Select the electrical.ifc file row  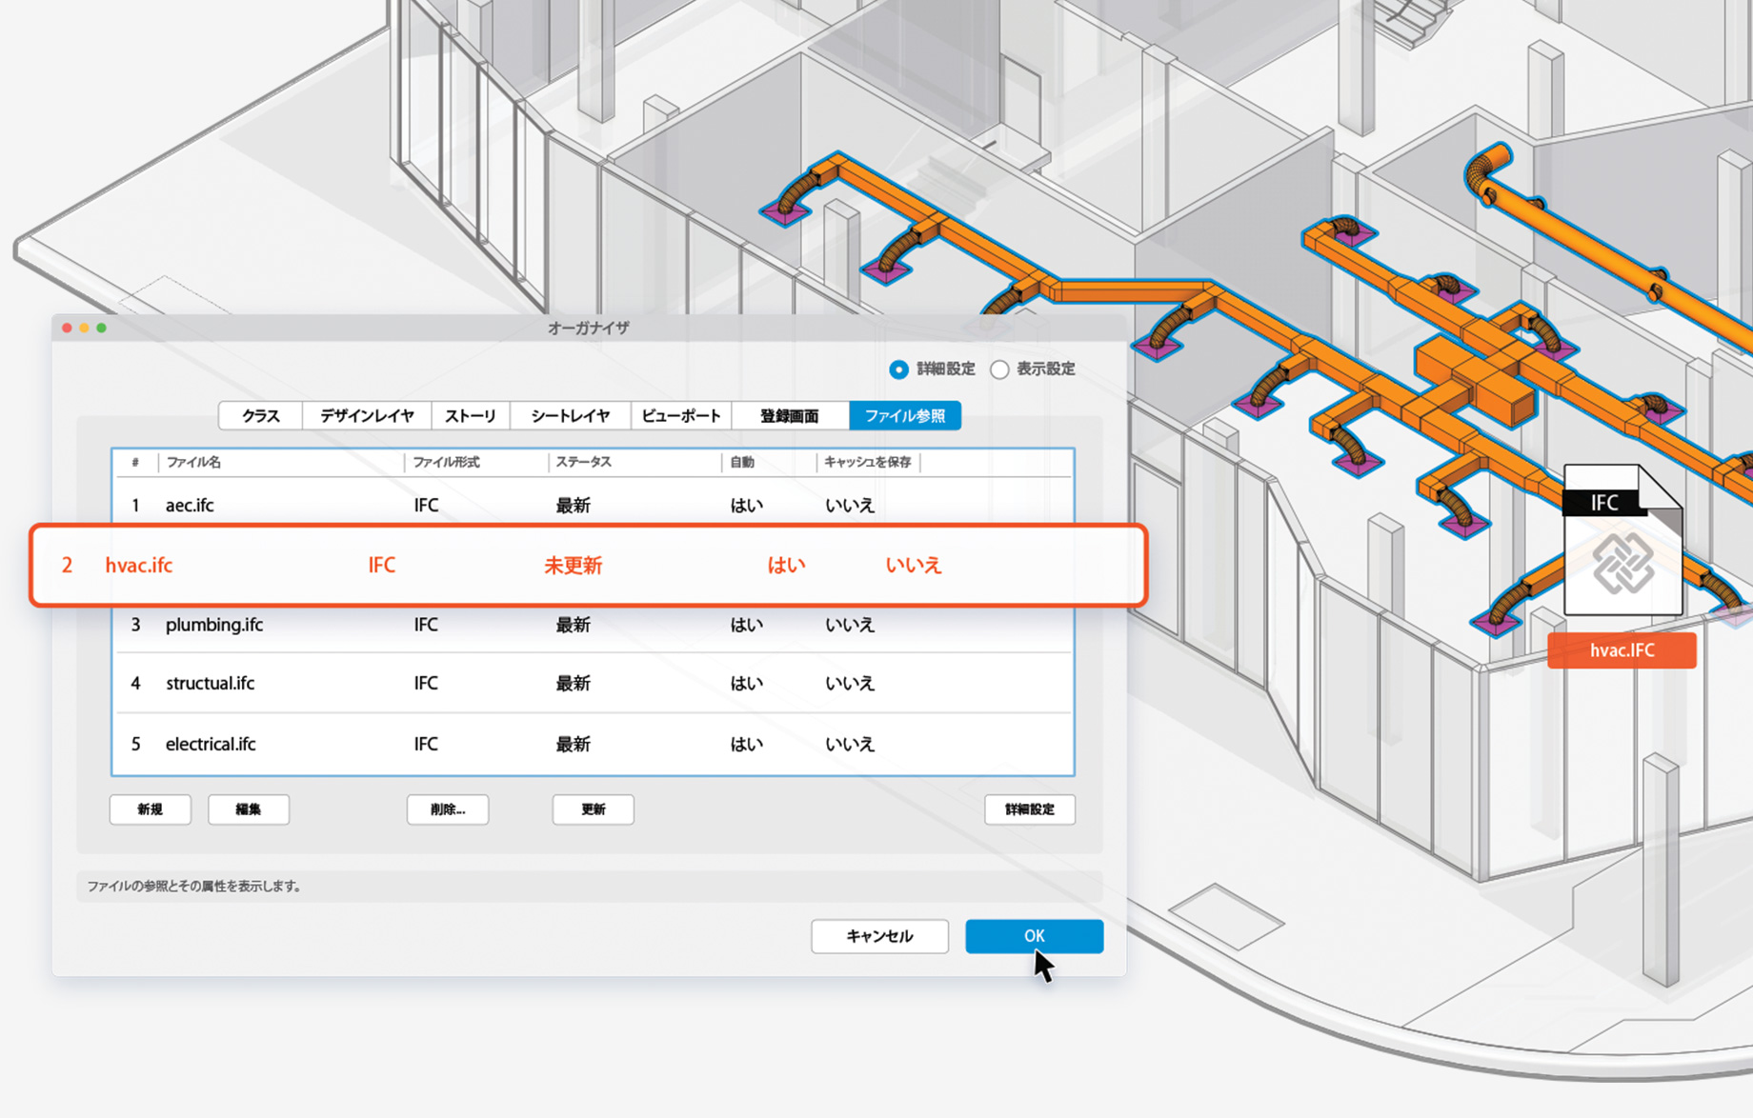click(x=593, y=745)
